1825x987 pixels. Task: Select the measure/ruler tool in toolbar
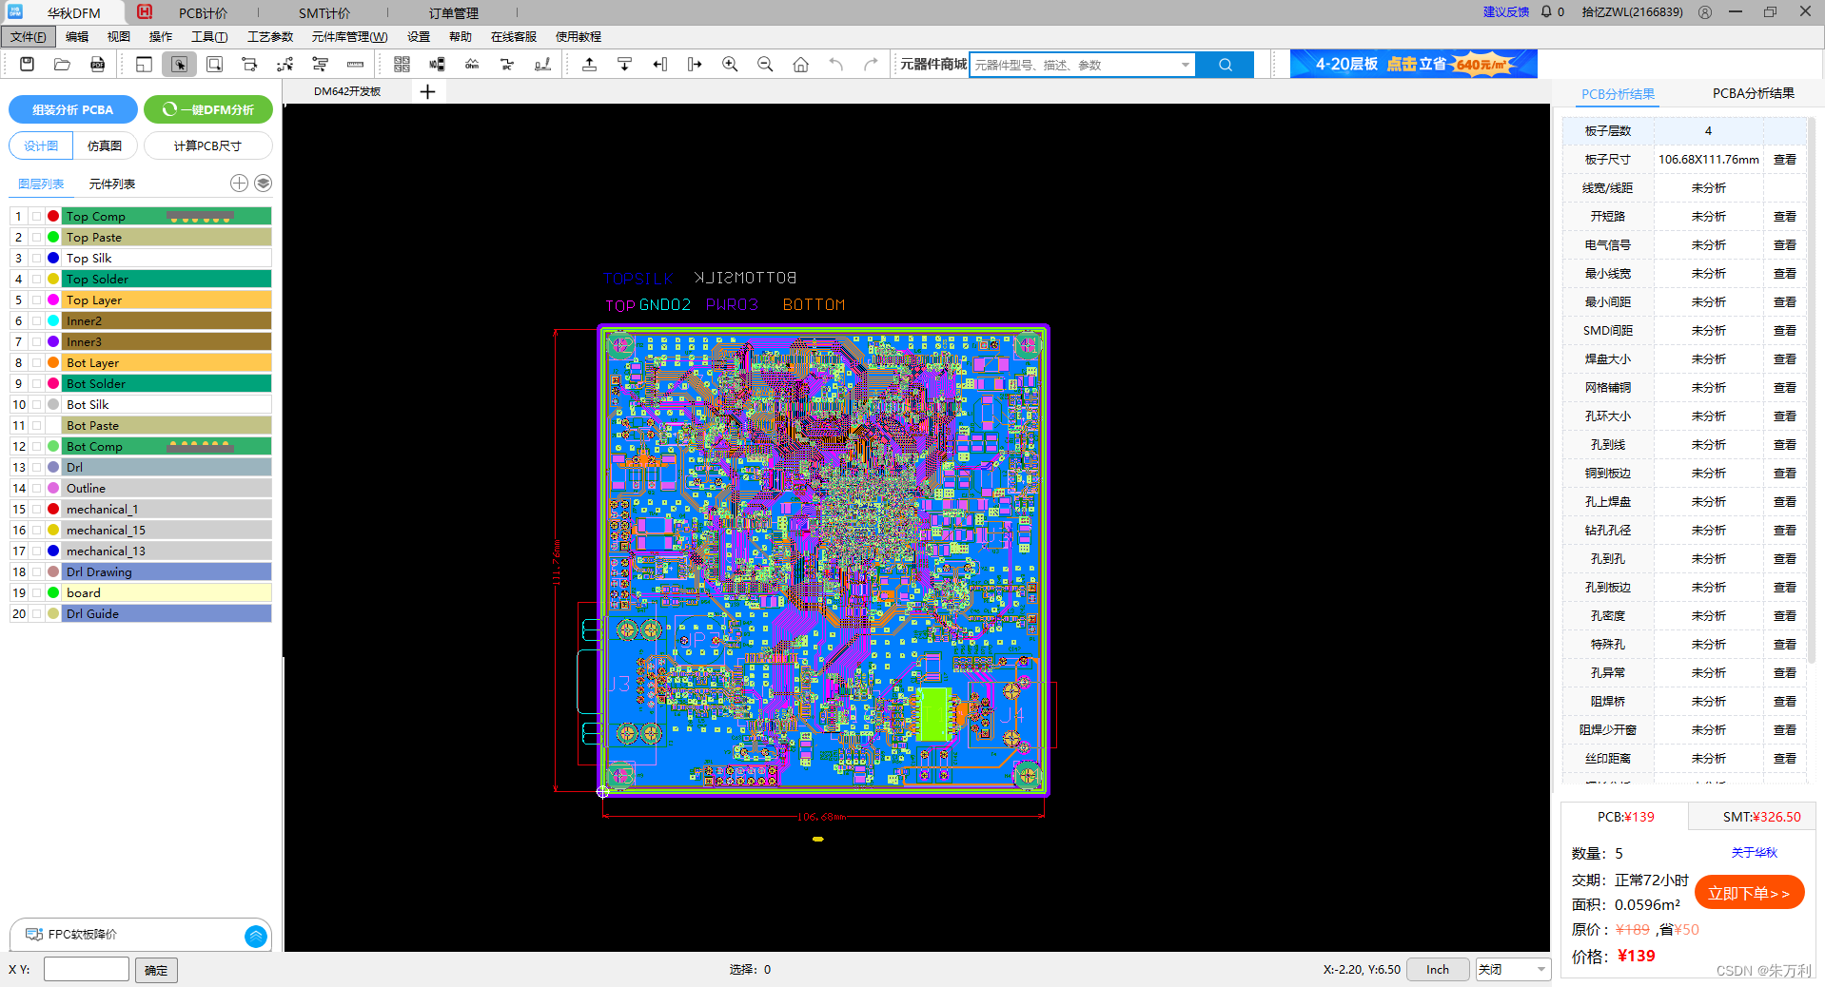[x=355, y=64]
